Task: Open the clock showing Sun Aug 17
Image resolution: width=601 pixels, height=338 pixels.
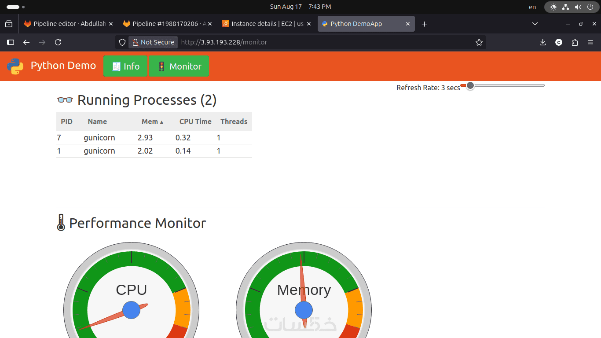Action: 300,7
